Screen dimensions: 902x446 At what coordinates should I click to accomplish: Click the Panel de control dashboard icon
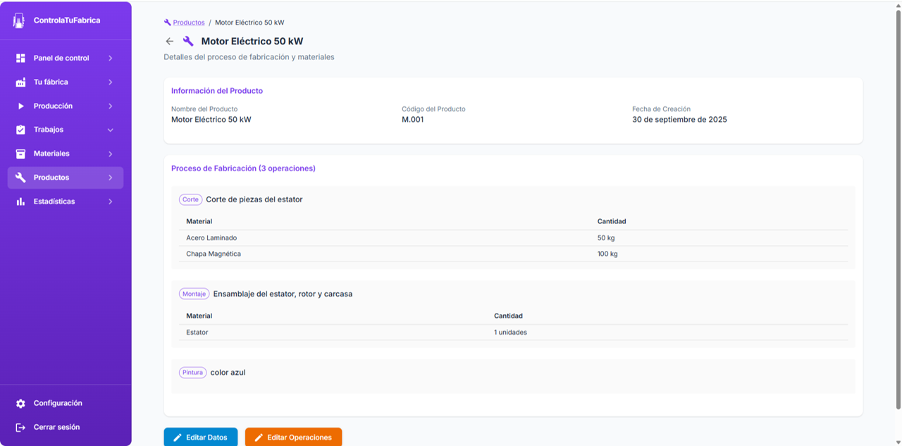20,58
